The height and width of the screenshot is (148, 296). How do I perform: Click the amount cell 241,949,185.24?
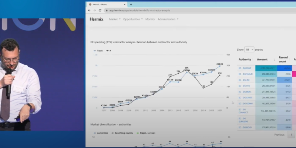[x=266, y=92]
